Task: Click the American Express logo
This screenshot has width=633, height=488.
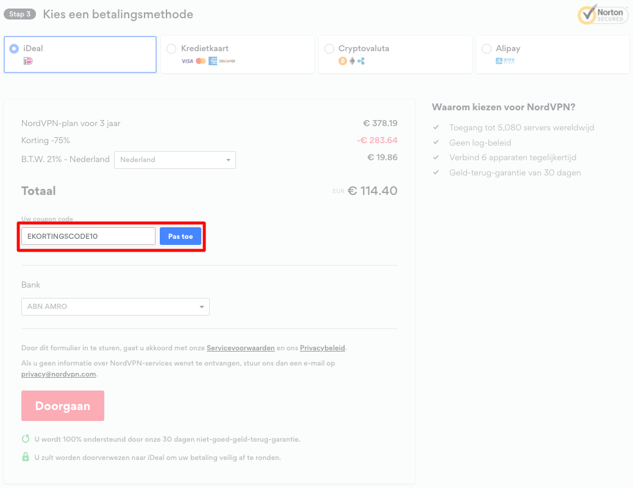Action: [x=213, y=61]
